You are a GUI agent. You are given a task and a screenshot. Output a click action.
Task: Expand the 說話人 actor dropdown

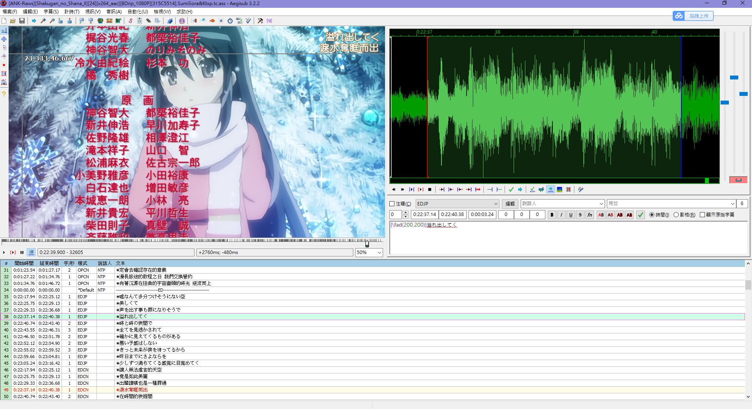pos(601,204)
